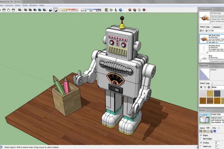Click the materials back arrow icon
The height and width of the screenshot is (149, 224).
click(x=201, y=87)
